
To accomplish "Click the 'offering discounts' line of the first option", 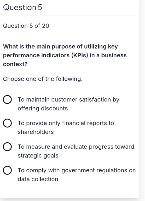I will (43, 108).
